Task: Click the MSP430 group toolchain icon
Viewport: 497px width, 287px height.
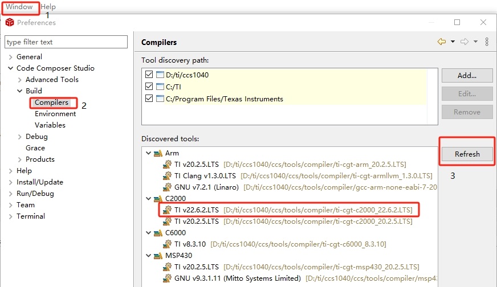Action: coord(158,256)
